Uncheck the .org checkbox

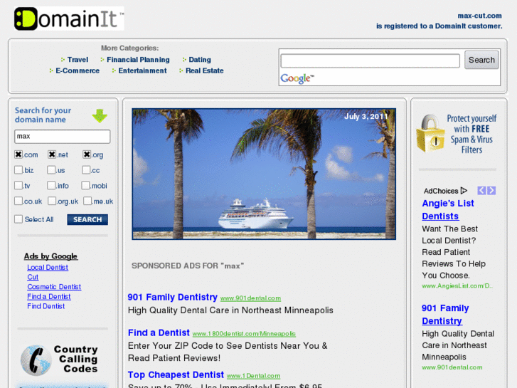(87, 154)
